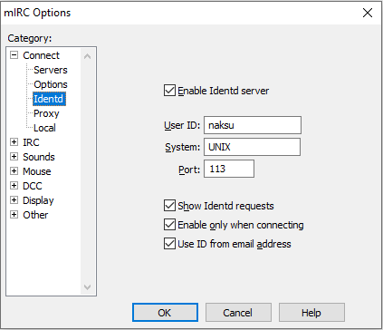Select the Connect category label

click(41, 55)
